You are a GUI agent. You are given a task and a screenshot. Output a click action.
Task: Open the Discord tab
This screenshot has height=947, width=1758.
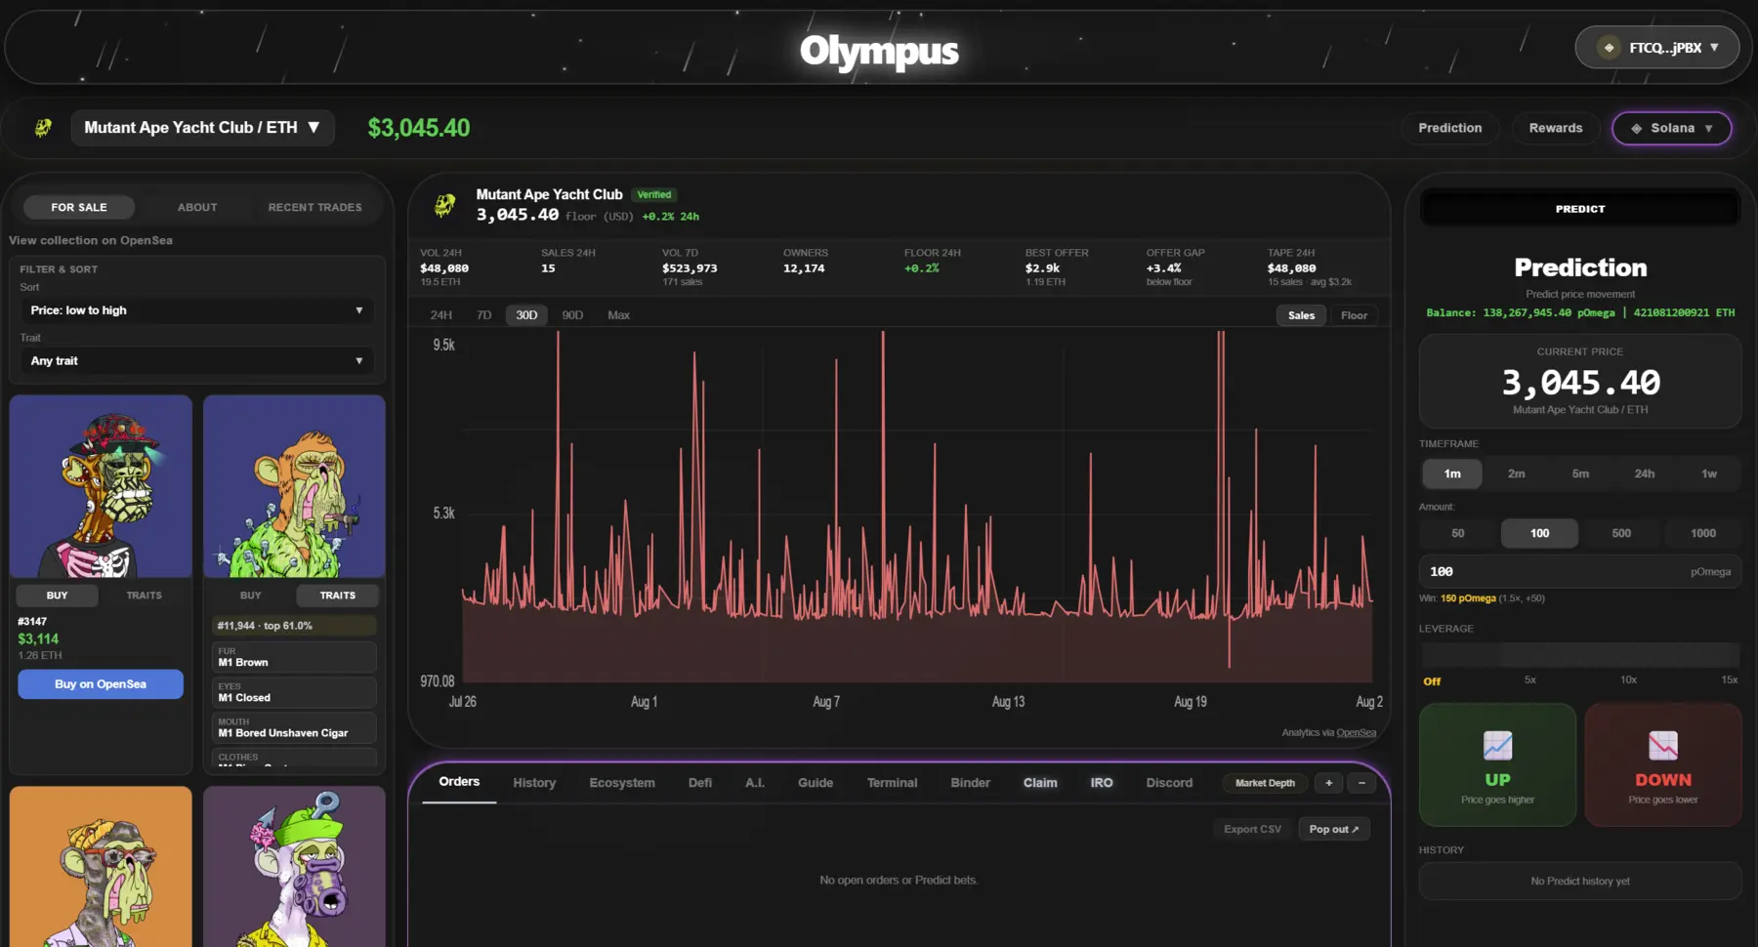coord(1169,783)
